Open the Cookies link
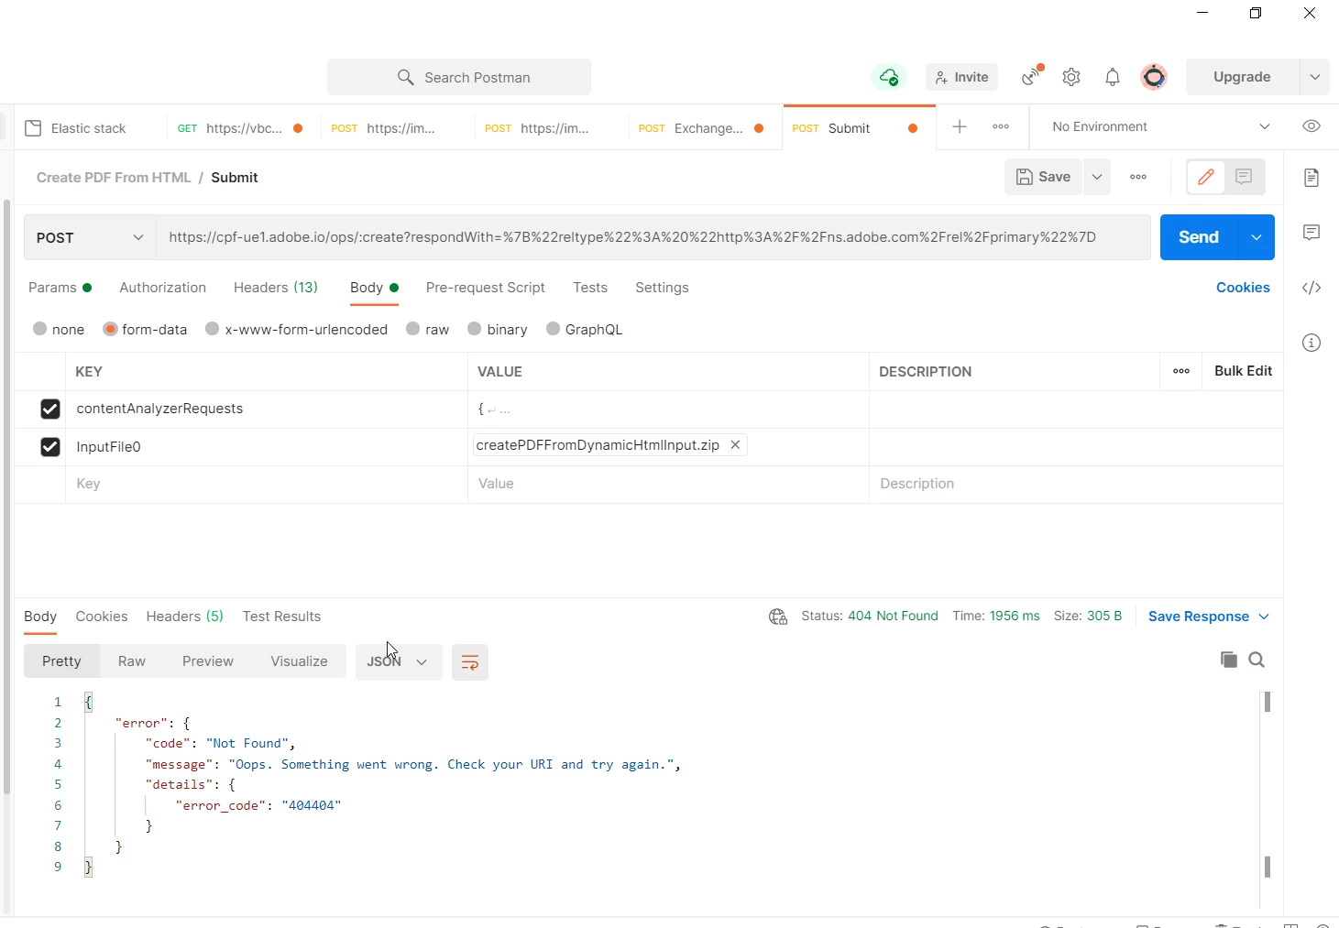Screen dimensions: 1339x928 pos(1243,288)
